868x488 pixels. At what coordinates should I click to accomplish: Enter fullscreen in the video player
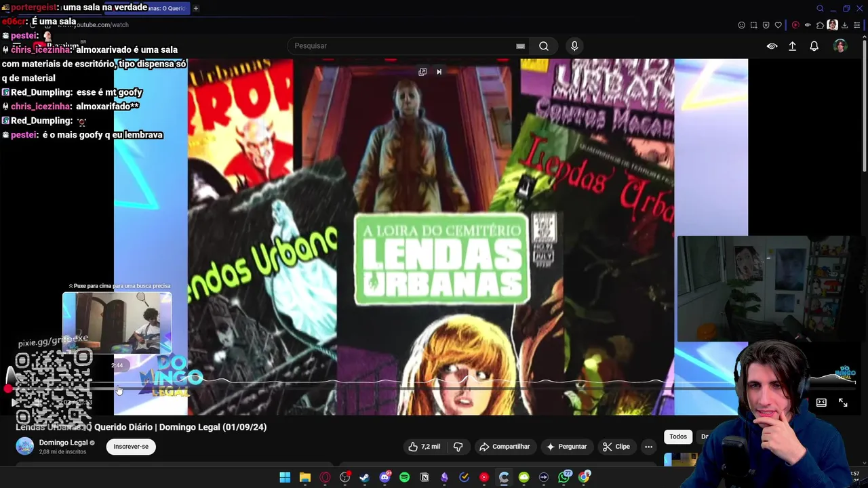pos(843,403)
